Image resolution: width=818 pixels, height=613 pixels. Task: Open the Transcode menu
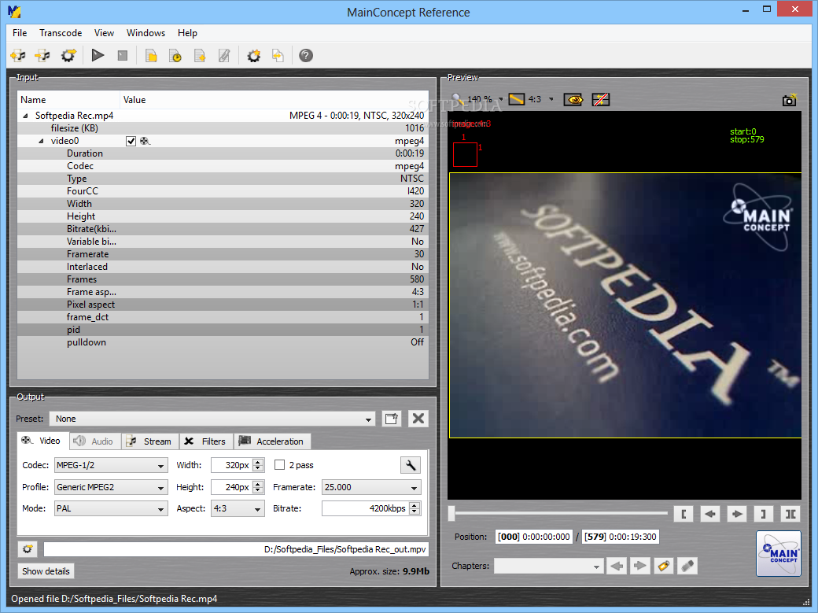(x=61, y=33)
